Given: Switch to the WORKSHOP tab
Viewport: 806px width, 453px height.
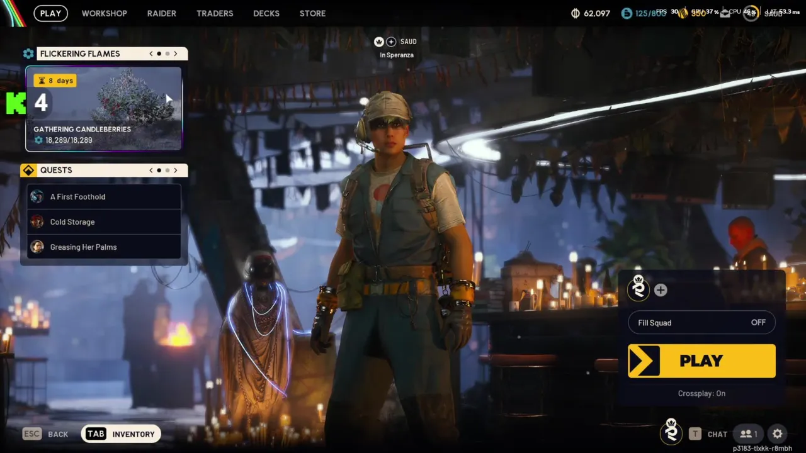Looking at the screenshot, I should (x=105, y=13).
